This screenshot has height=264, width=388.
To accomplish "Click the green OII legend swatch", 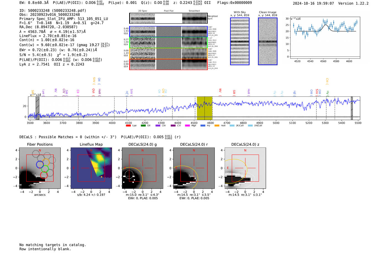I will pyautogui.click(x=143, y=126).
